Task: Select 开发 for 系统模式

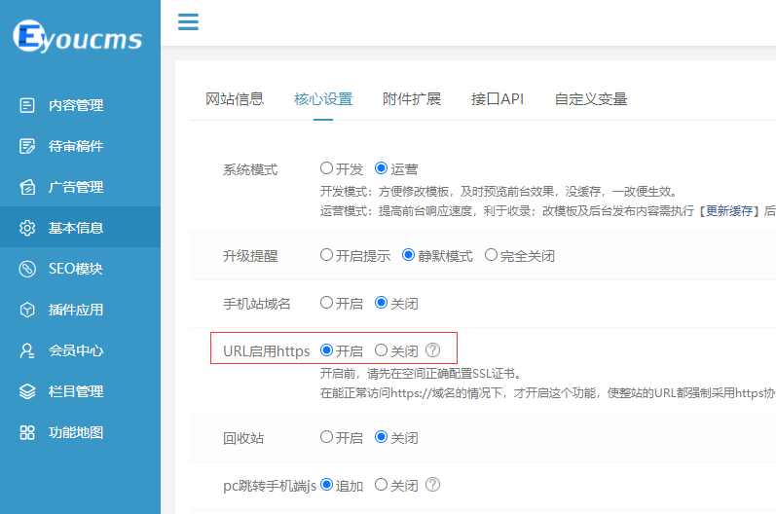Action: [327, 169]
